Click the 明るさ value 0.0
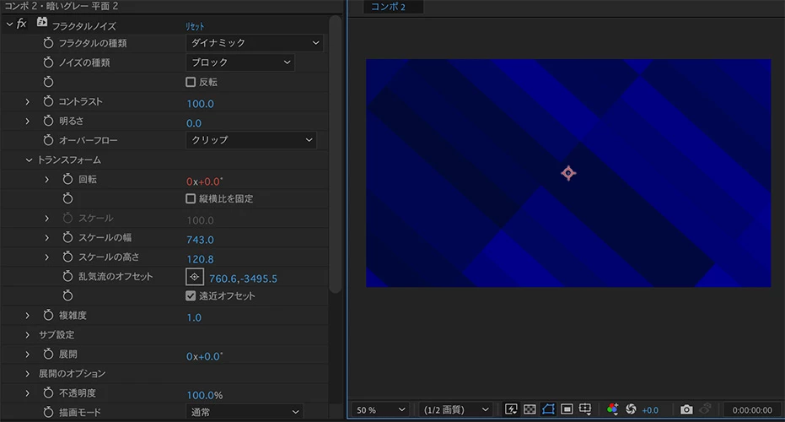The image size is (785, 422). pyautogui.click(x=194, y=123)
